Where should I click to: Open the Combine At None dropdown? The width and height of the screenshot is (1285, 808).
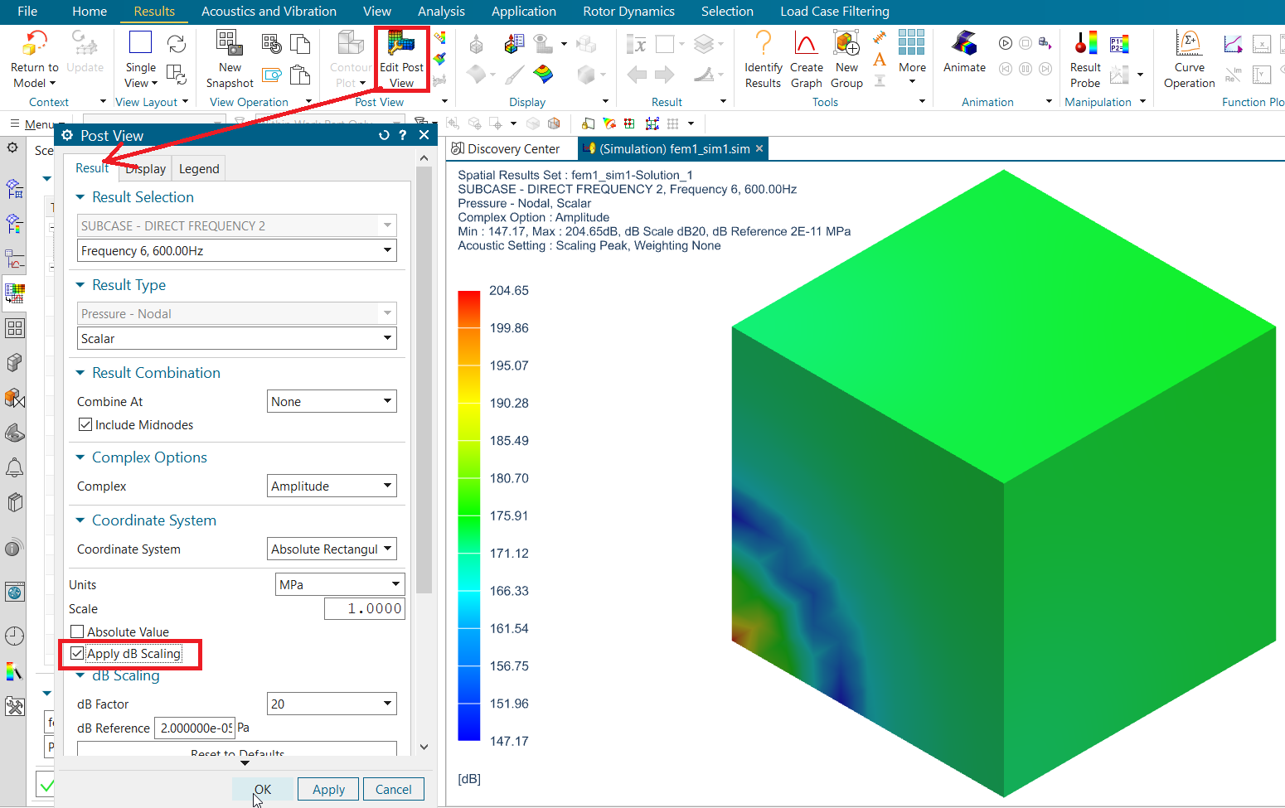pyautogui.click(x=332, y=401)
